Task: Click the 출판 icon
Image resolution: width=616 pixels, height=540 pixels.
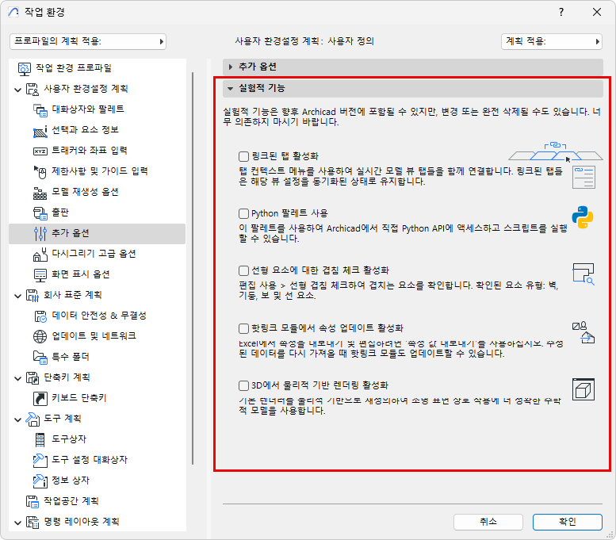Action: tap(40, 213)
